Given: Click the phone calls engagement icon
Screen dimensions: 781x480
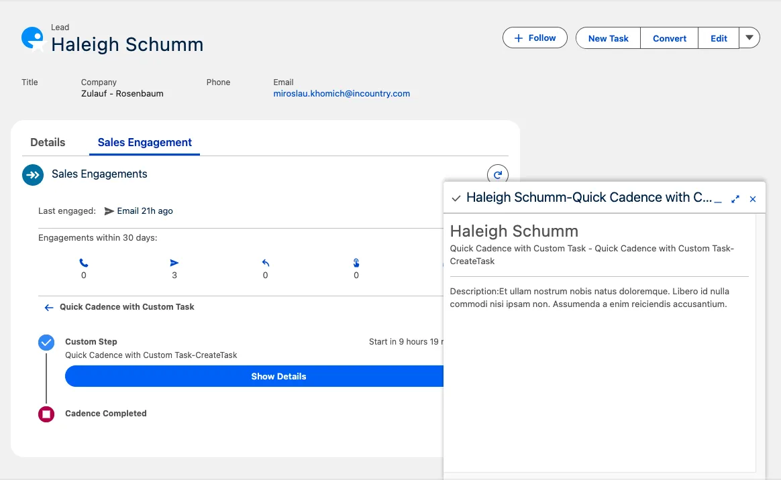Looking at the screenshot, I should click(x=84, y=263).
